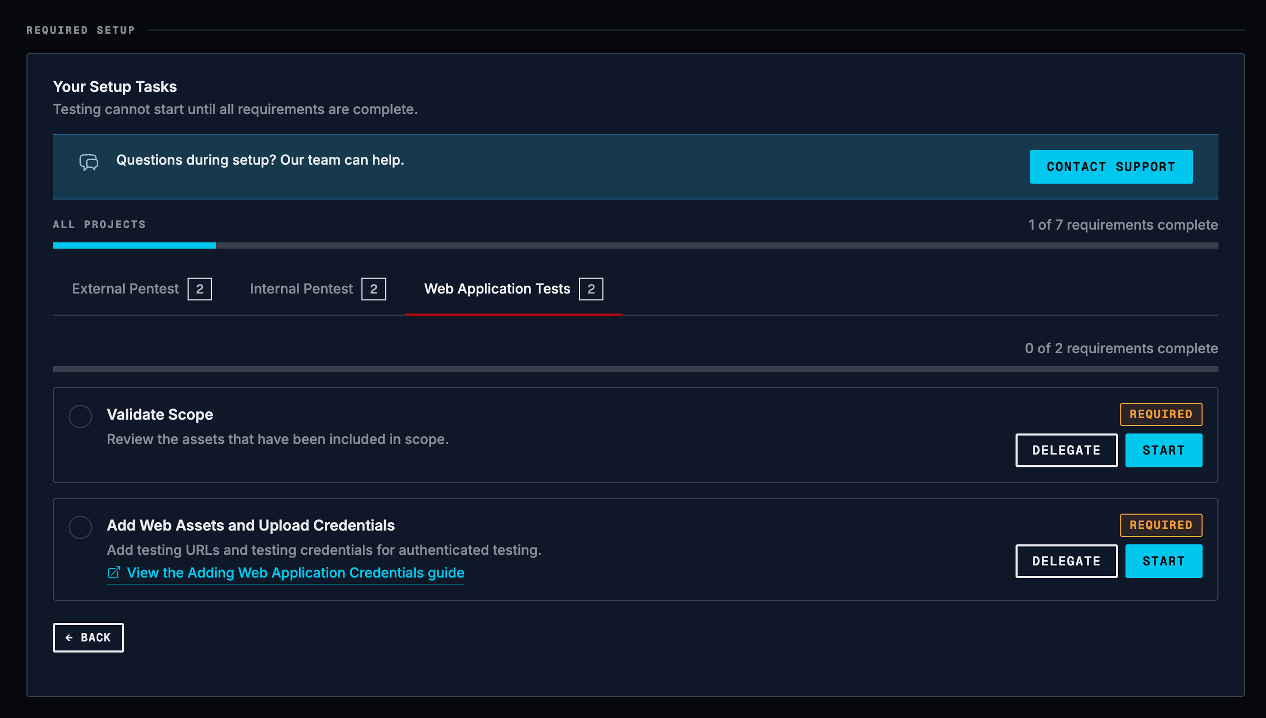Screen dimensions: 1266x718
Task: Switch to the Internal Pentest tab
Action: [318, 289]
